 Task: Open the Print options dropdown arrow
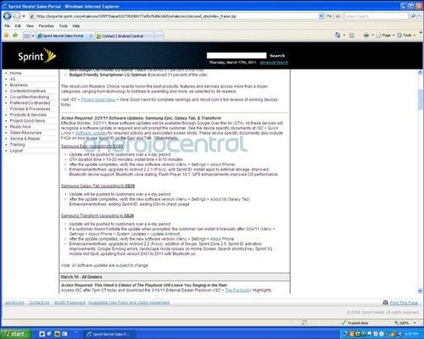[x=372, y=36]
